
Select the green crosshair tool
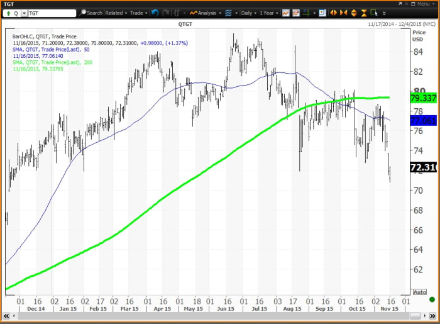(x=307, y=13)
